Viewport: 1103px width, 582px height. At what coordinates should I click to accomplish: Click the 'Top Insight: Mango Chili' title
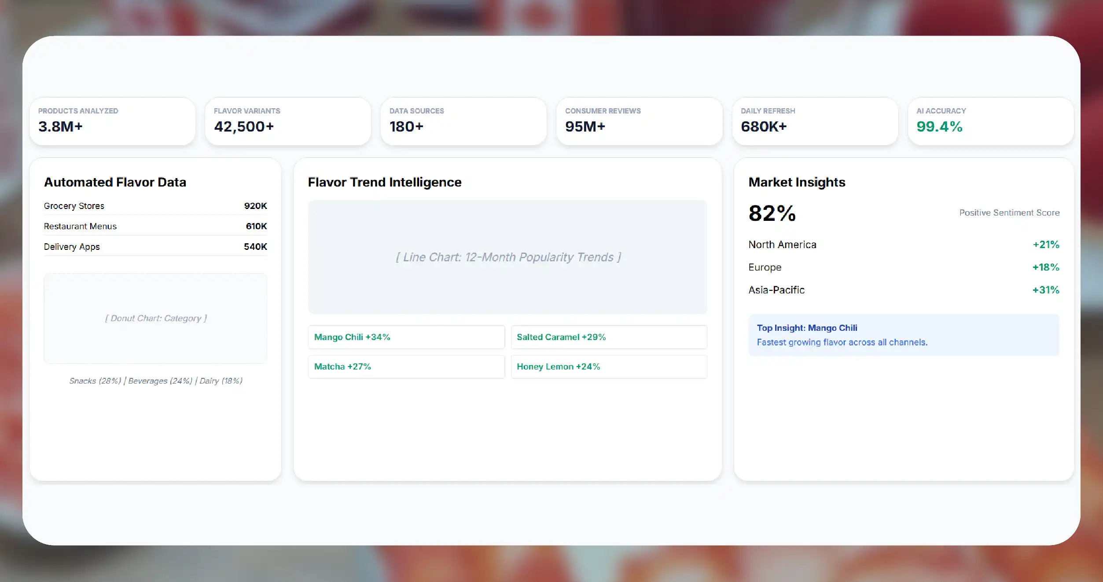[807, 328]
